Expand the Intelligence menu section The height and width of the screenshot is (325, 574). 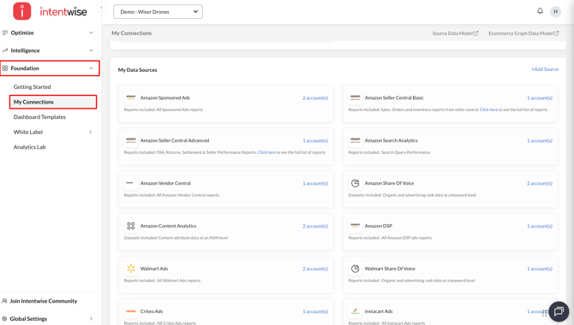tap(51, 50)
